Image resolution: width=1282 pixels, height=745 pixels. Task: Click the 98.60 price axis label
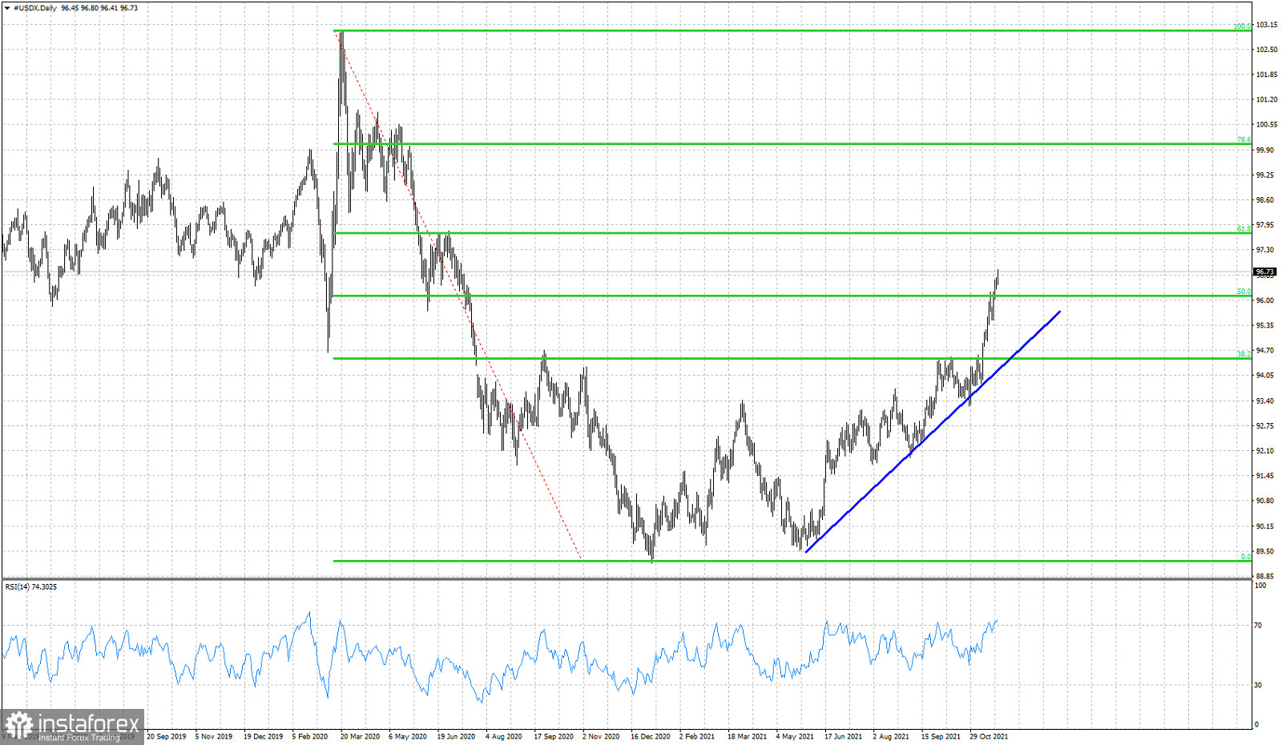(x=1265, y=200)
